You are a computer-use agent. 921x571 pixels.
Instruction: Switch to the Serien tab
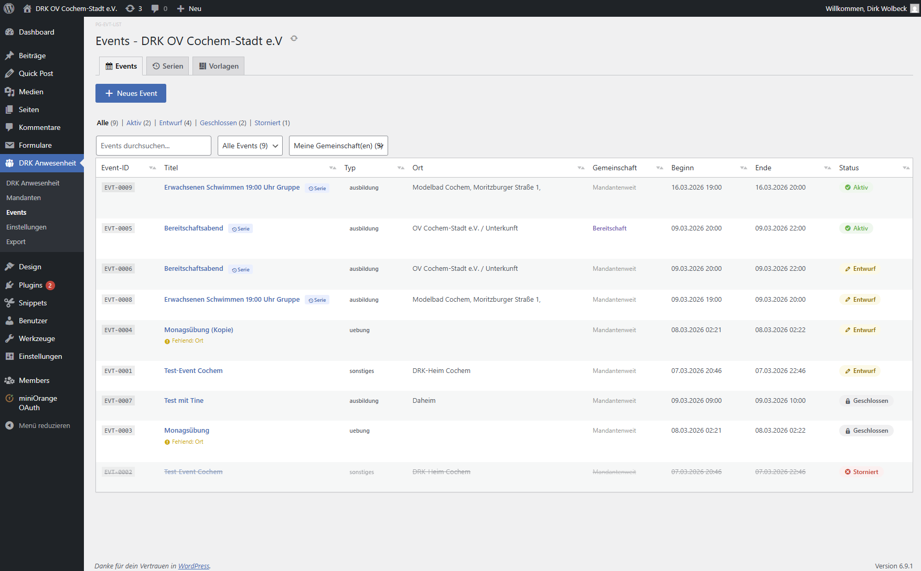[x=168, y=66]
